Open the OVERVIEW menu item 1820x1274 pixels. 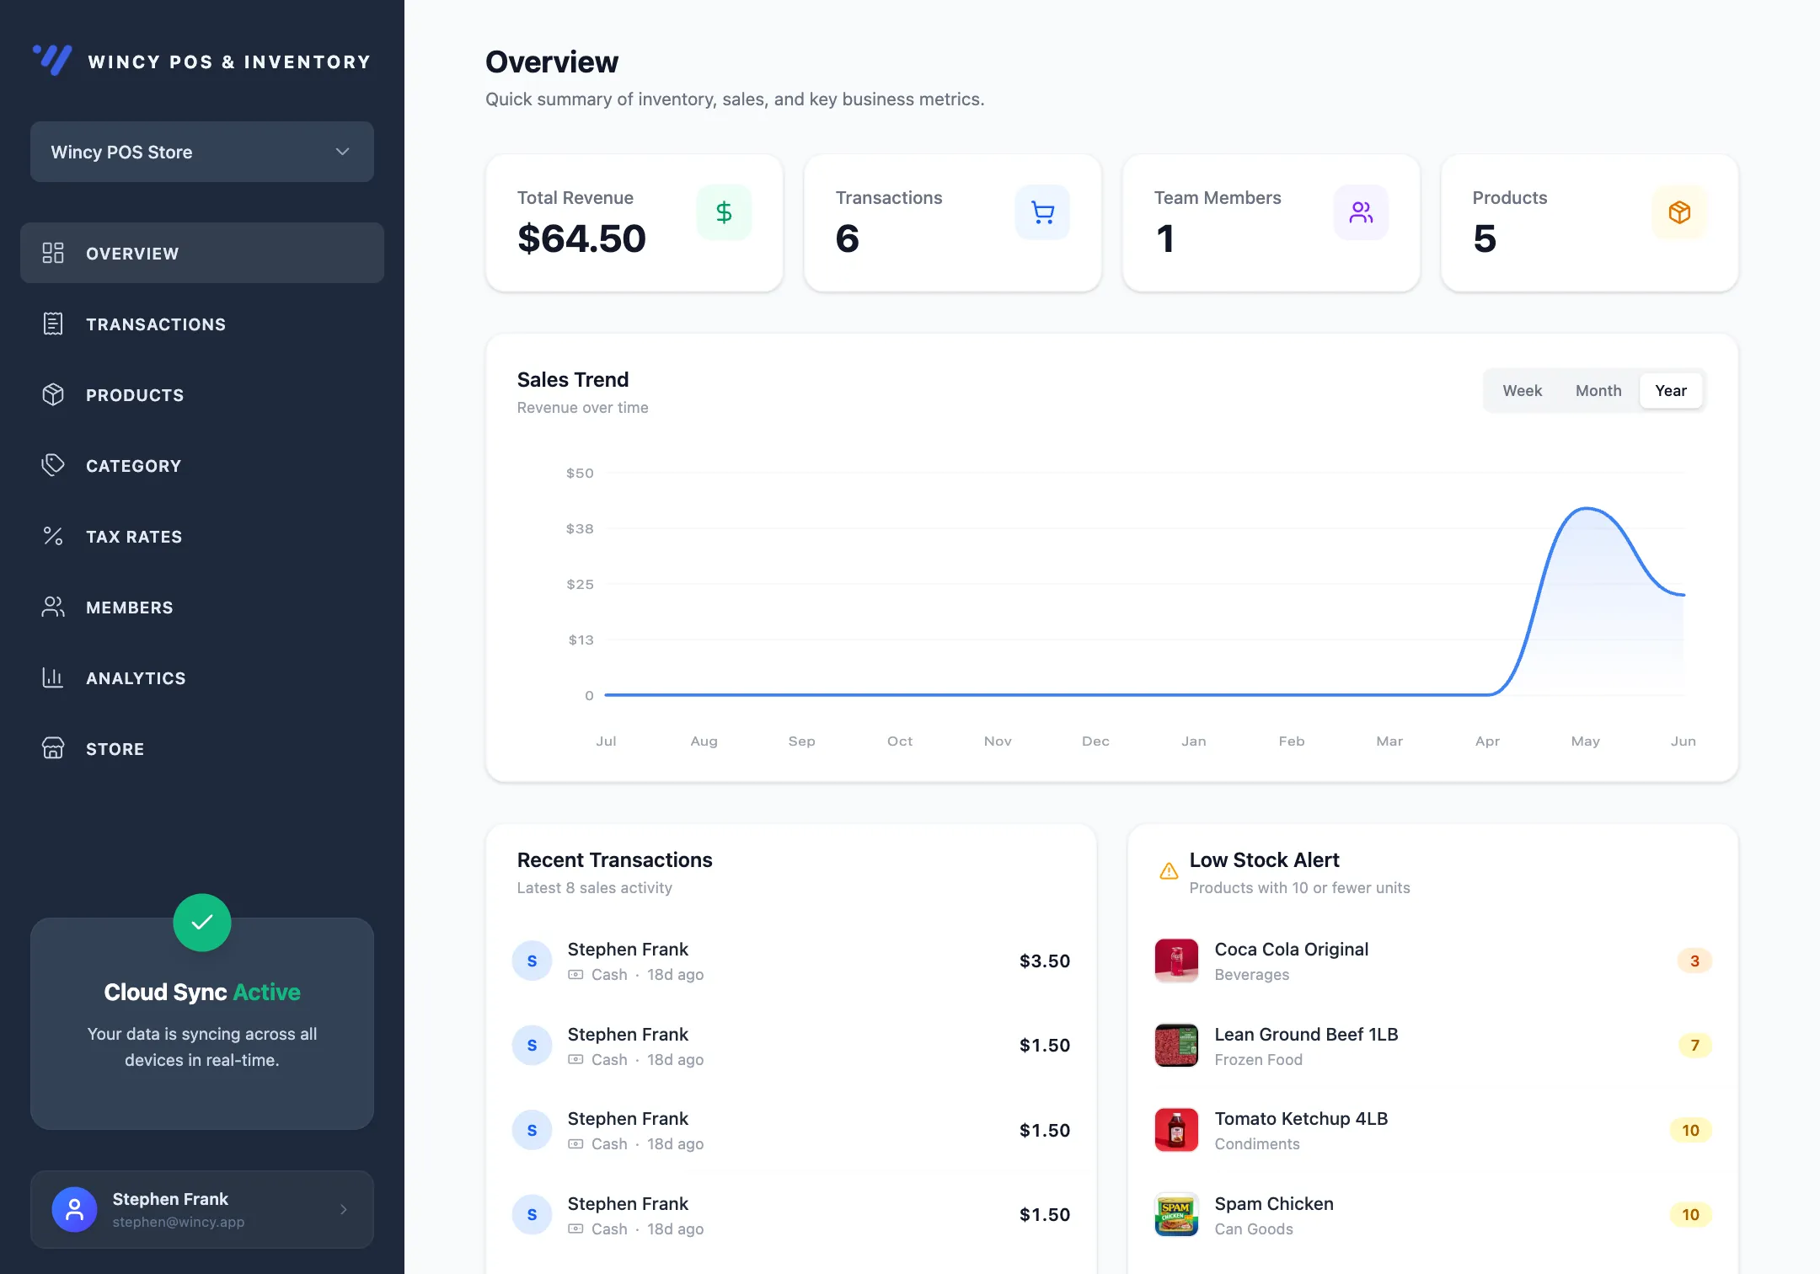(202, 253)
